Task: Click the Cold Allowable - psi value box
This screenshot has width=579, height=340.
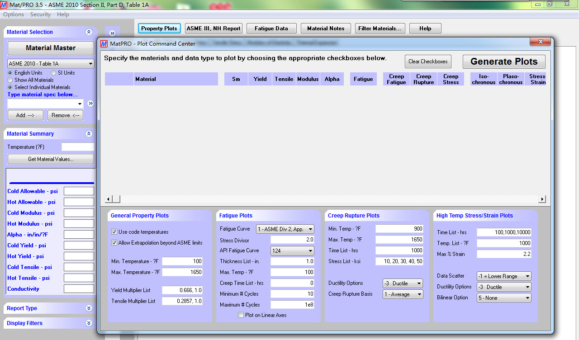Action: point(79,191)
